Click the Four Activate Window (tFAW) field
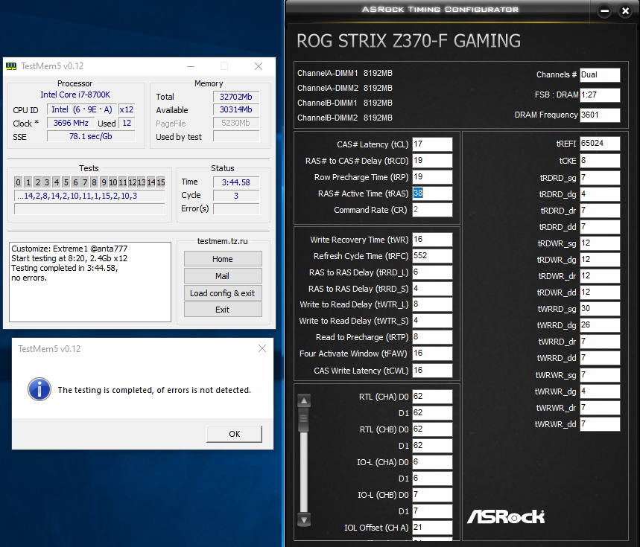The height and width of the screenshot is (547, 640). coord(432,354)
